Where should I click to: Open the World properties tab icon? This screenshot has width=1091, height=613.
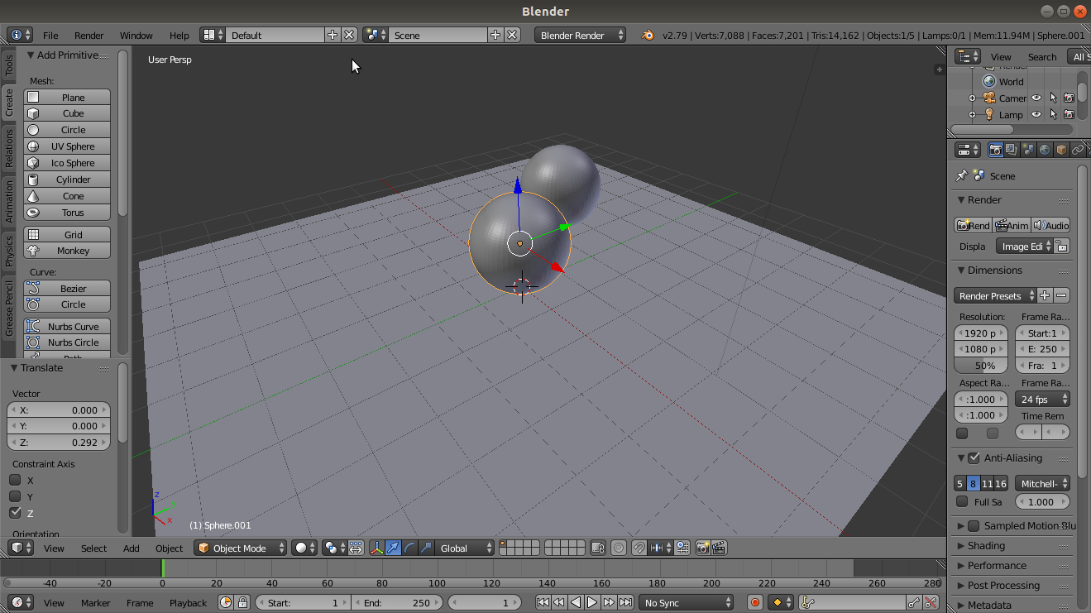coord(1045,150)
